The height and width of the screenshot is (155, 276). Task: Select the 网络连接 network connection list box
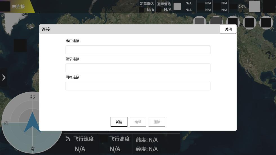click(x=138, y=86)
